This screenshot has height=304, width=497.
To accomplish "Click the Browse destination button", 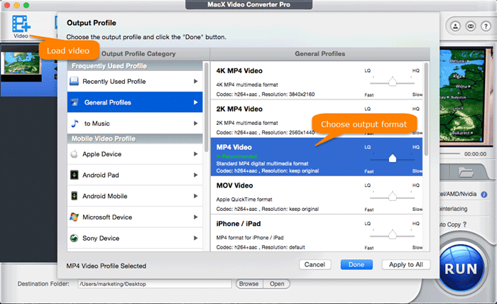I will pos(249,283).
